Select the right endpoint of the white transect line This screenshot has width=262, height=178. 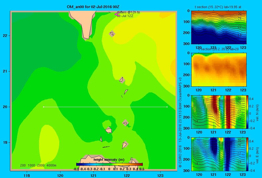[x=167, y=107]
